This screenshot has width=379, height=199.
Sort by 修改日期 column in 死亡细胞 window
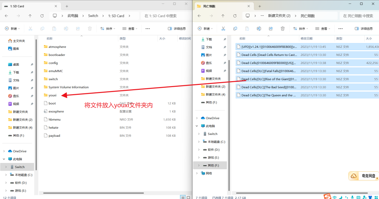[x=306, y=38]
